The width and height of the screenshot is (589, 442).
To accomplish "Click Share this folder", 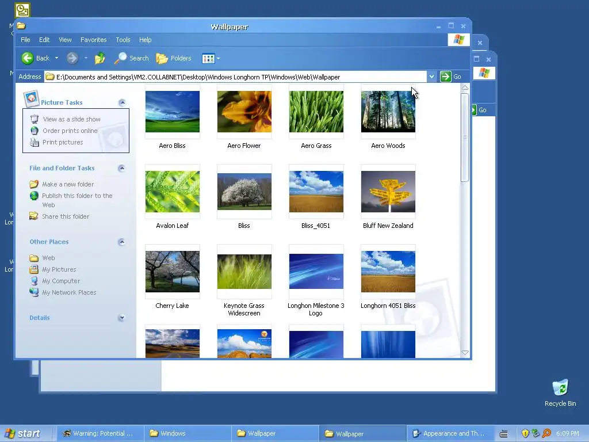I will tap(66, 216).
